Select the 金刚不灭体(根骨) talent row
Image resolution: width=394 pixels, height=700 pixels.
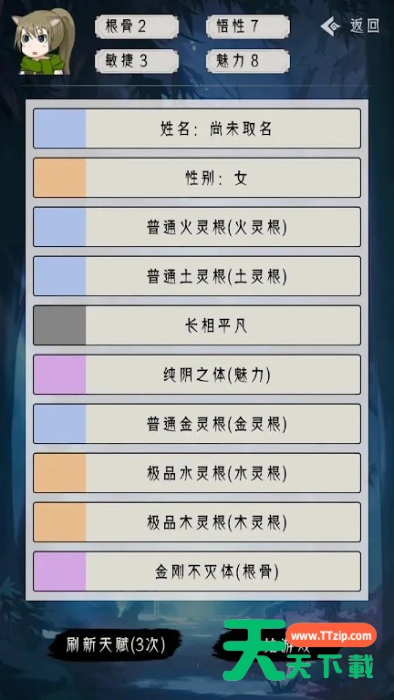coord(197,571)
